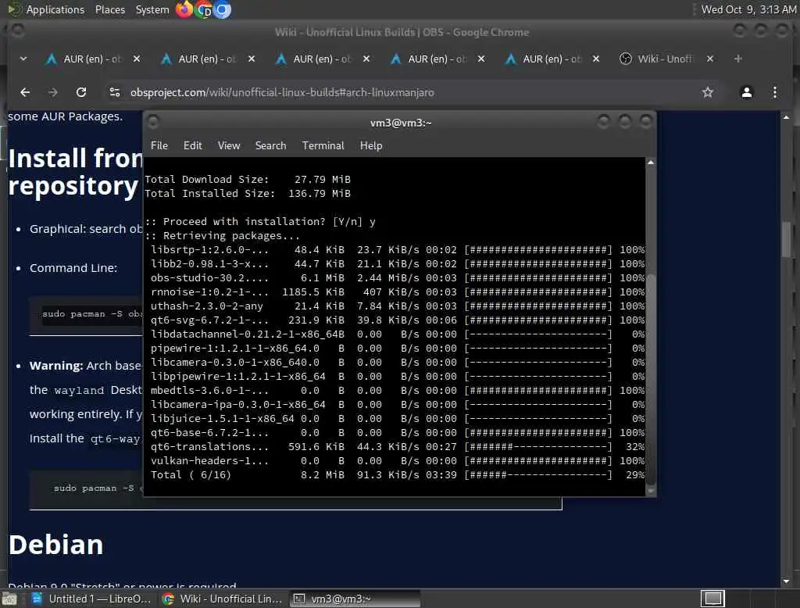This screenshot has width=800, height=608.
Task: Open the terminal File menu
Action: [159, 145]
